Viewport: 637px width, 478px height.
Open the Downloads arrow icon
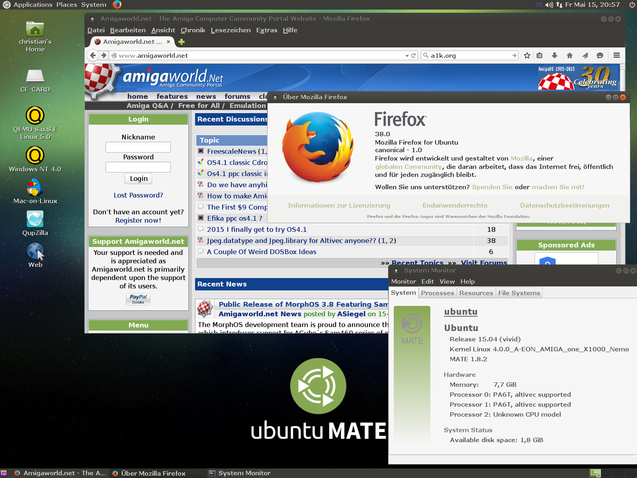pyautogui.click(x=554, y=56)
